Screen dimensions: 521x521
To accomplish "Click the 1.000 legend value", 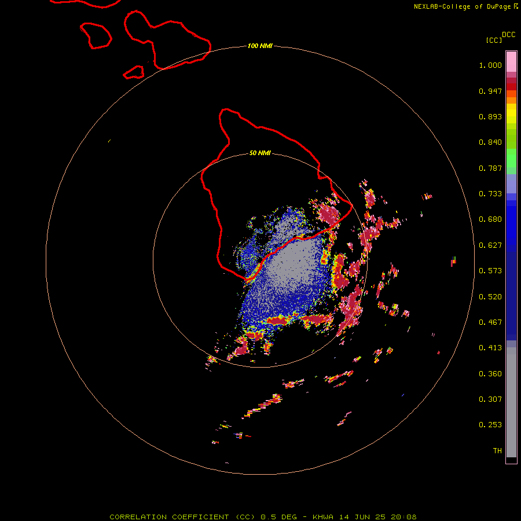I will tap(490, 65).
